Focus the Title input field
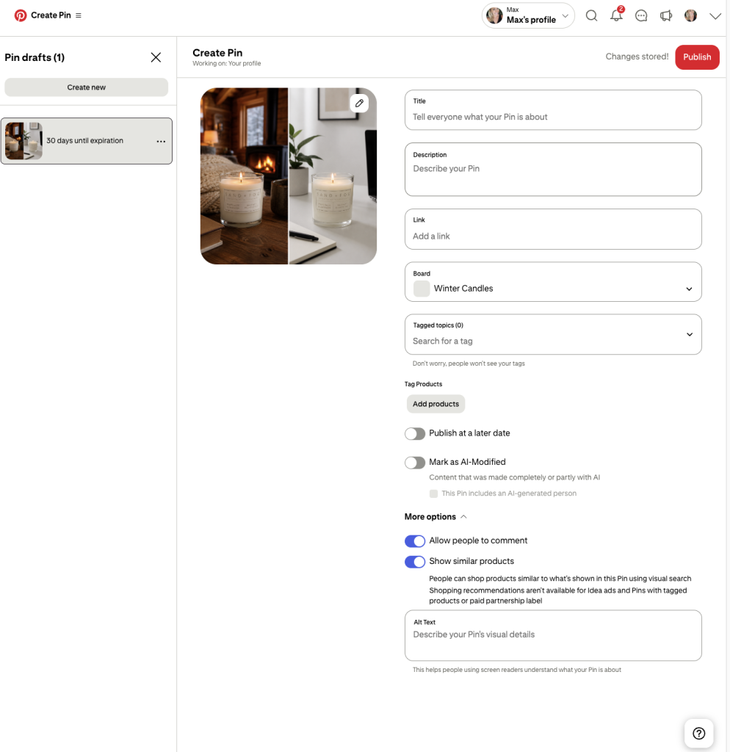 click(553, 110)
